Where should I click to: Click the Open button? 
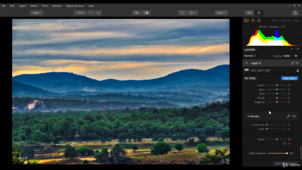[36, 13]
